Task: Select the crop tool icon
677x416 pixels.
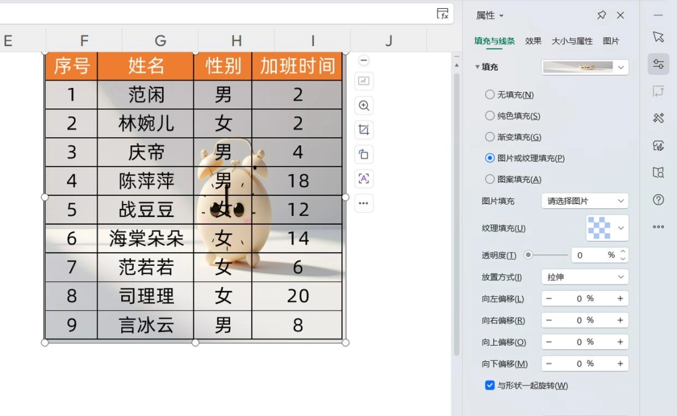Action: click(364, 129)
